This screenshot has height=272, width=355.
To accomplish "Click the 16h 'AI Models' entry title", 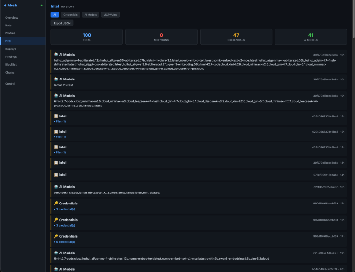I will pos(67,187).
